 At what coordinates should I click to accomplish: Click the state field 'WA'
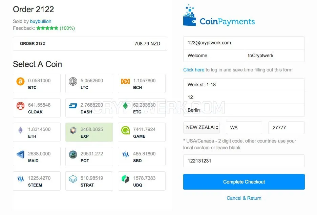244,128
